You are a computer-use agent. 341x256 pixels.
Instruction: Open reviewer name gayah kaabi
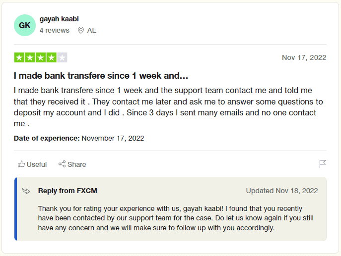pos(59,19)
